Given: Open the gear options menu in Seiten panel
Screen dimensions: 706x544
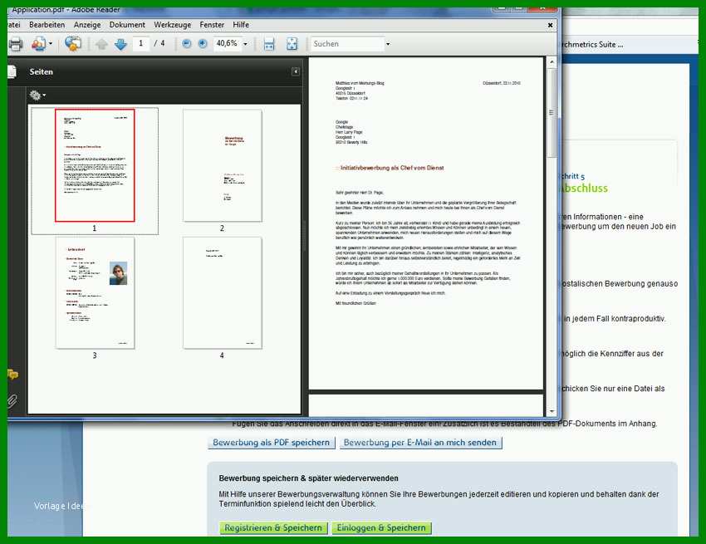Looking at the screenshot, I should (37, 95).
